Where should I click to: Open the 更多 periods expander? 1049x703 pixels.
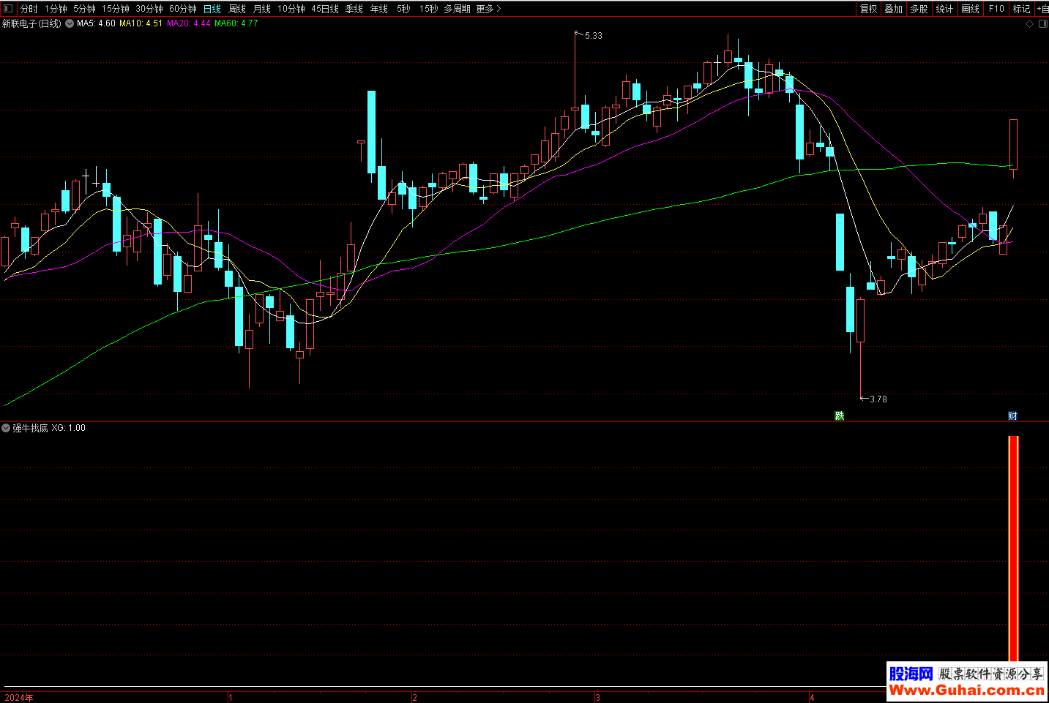[488, 9]
